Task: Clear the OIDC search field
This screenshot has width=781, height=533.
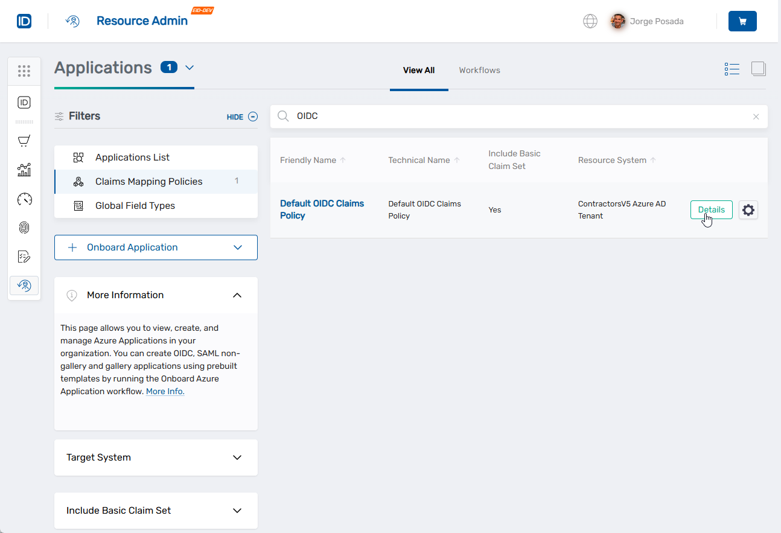Action: (756, 116)
